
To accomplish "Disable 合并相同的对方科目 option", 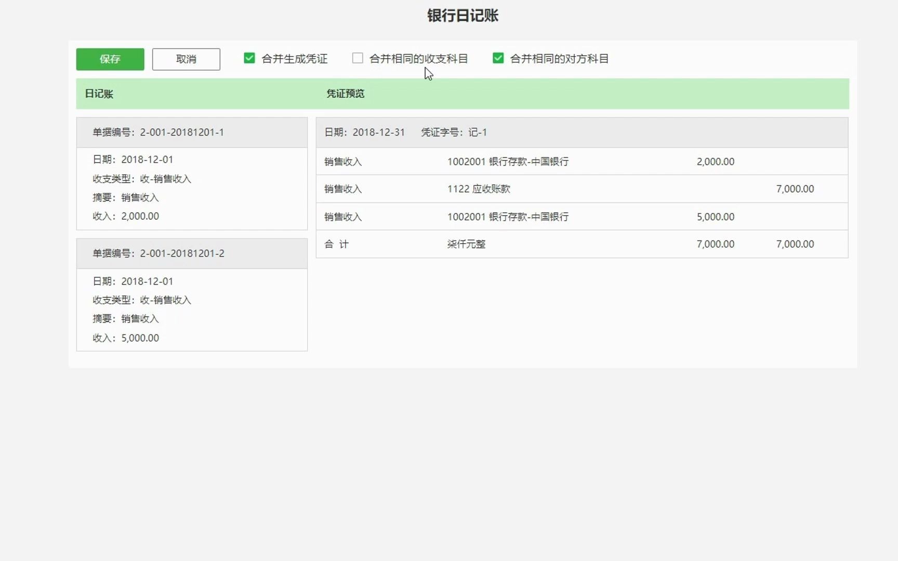I will pyautogui.click(x=498, y=58).
